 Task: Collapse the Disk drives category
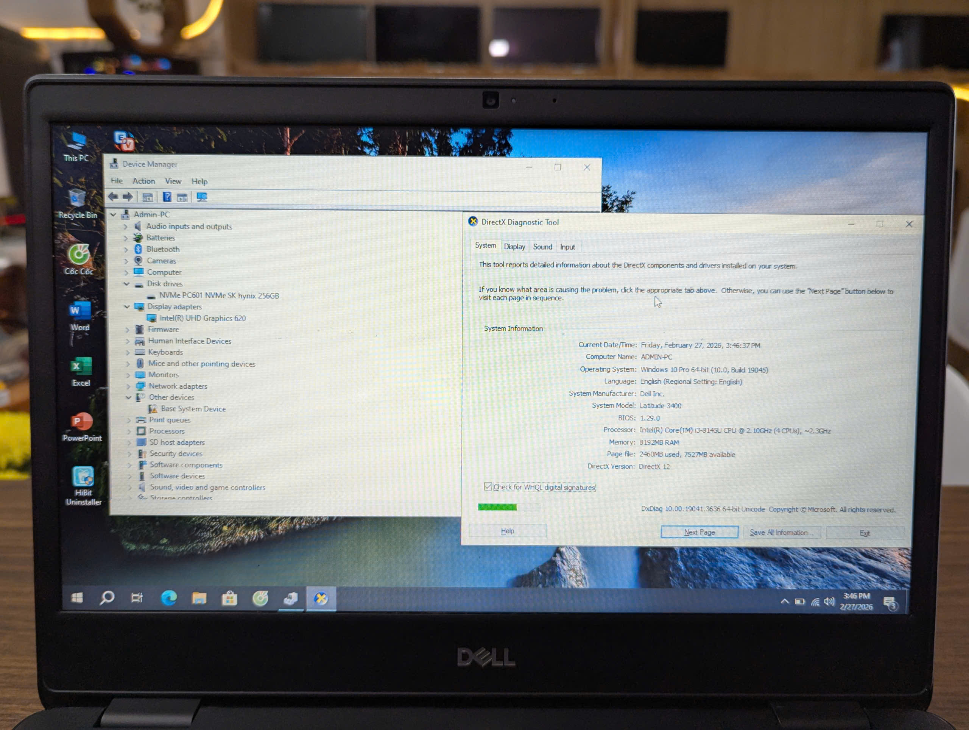point(126,284)
